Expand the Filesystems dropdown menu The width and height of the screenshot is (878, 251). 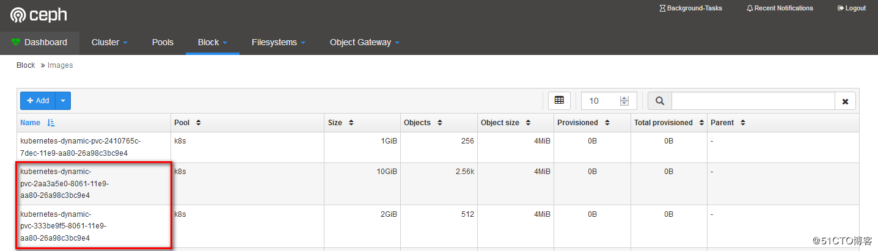coord(278,43)
